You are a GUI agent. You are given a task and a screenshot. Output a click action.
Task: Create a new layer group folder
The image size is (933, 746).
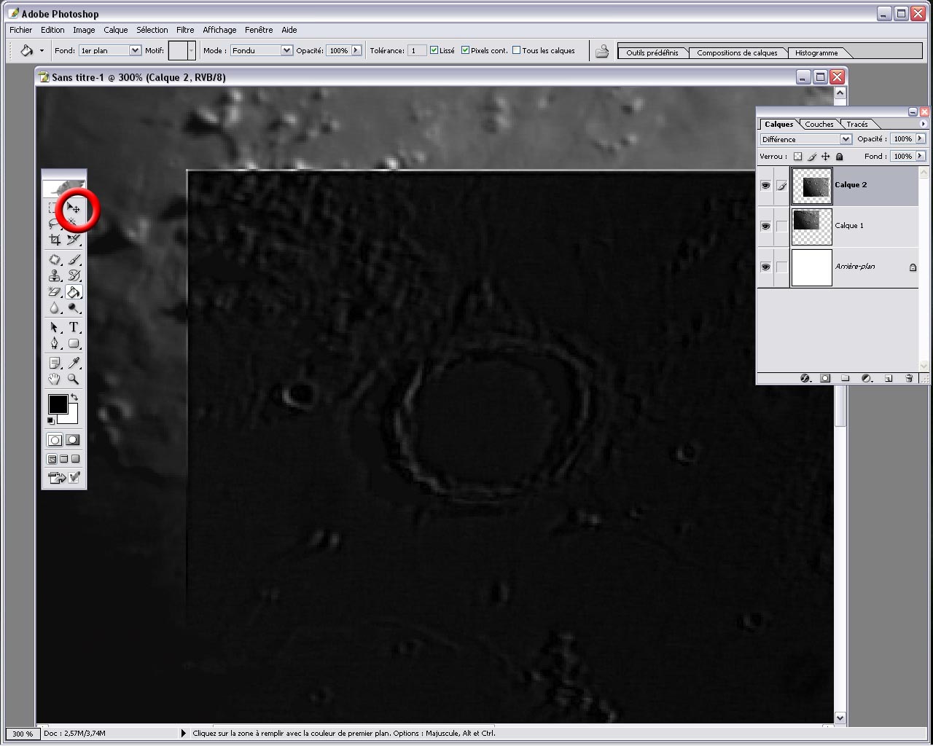pyautogui.click(x=846, y=378)
